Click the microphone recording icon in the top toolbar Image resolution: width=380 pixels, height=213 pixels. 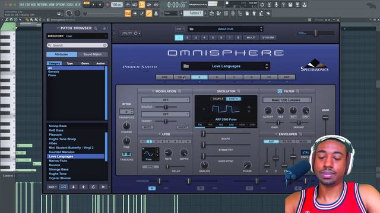276,5
